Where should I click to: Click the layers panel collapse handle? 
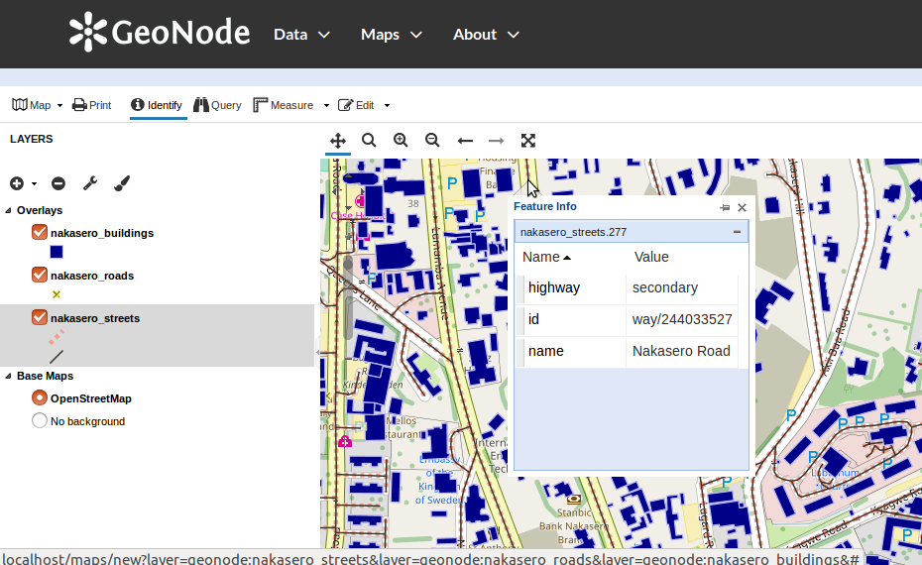click(x=317, y=353)
